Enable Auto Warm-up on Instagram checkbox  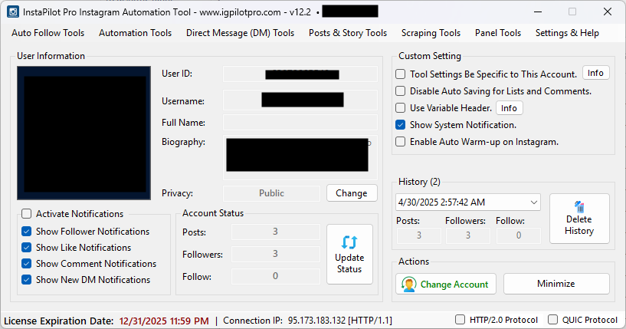click(x=400, y=142)
